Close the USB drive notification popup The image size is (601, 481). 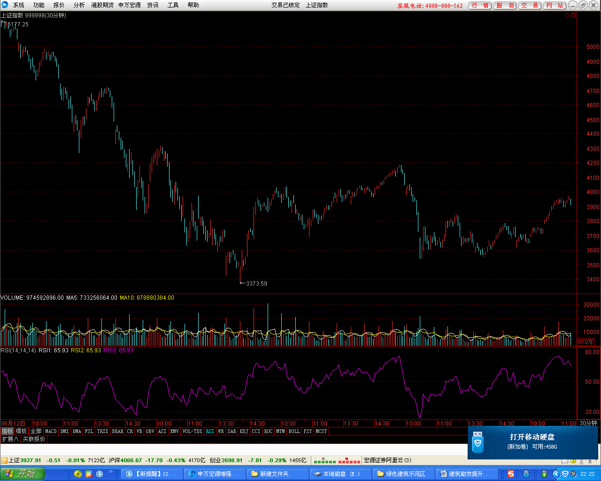(593, 430)
